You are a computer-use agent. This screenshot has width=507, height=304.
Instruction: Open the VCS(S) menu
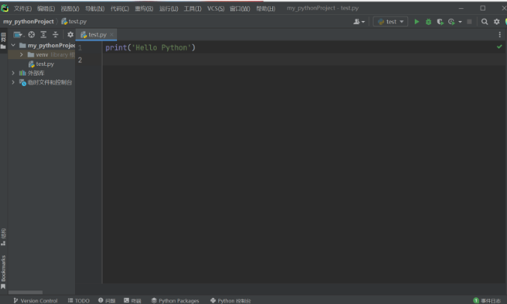(x=216, y=9)
